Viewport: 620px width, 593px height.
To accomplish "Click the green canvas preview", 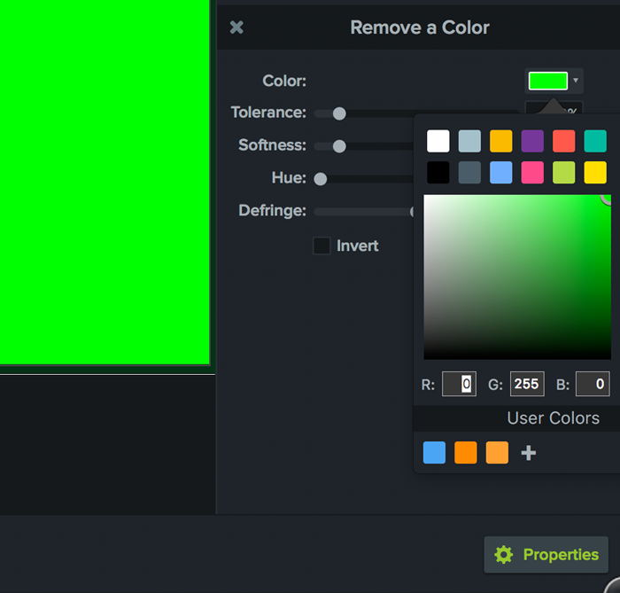I will (105, 182).
